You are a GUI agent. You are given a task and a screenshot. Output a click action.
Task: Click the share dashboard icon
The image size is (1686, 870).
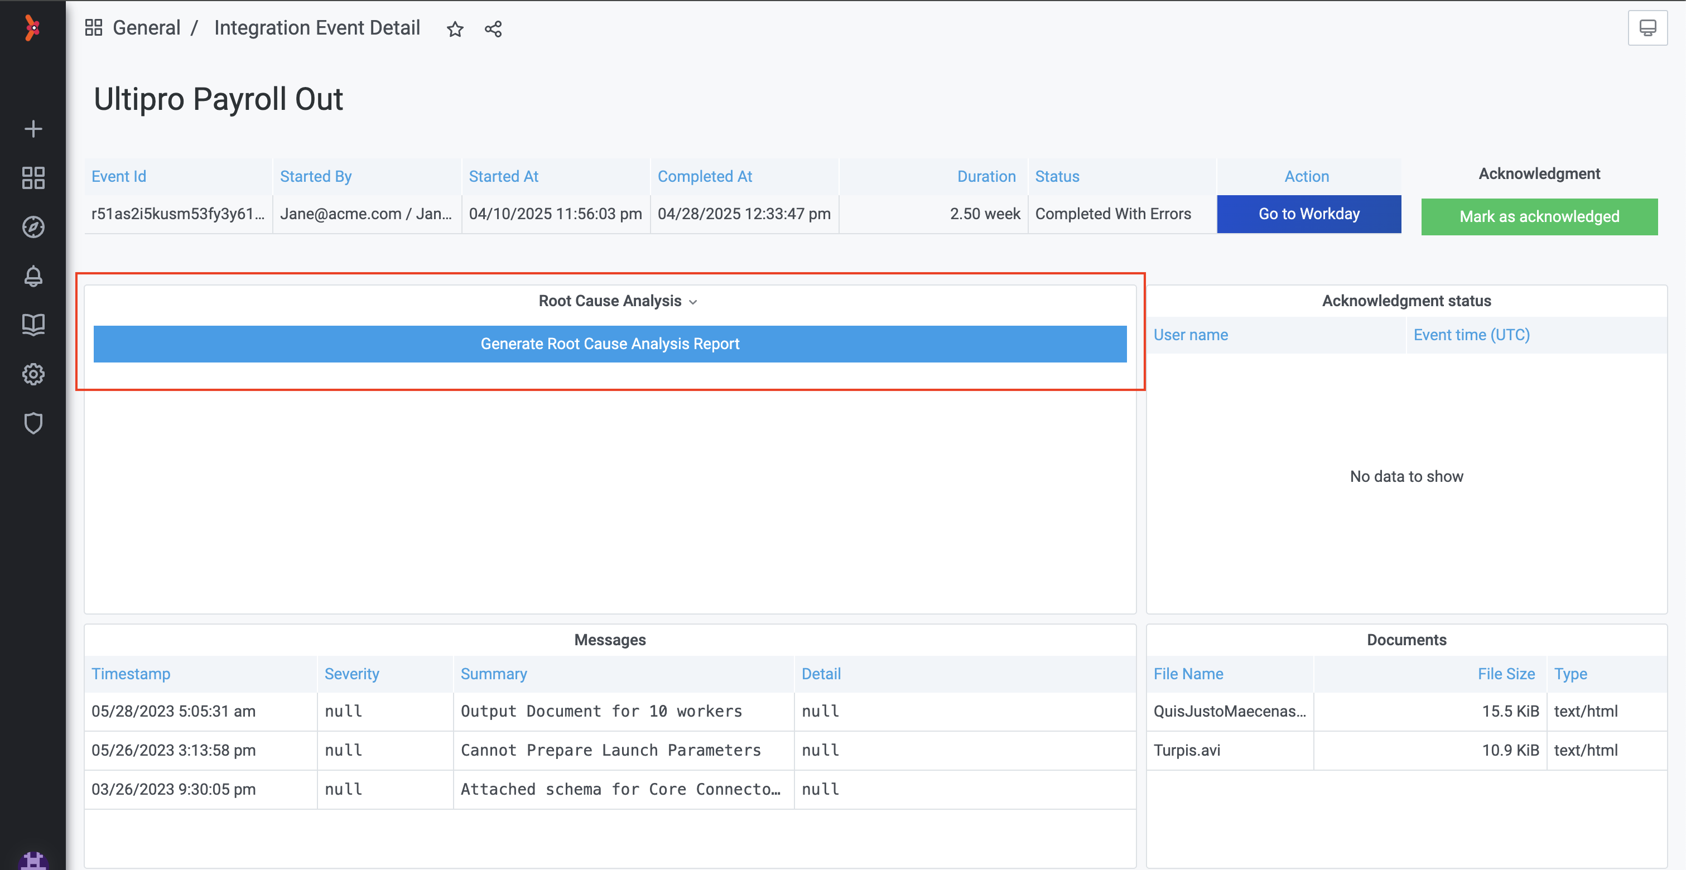click(x=493, y=29)
